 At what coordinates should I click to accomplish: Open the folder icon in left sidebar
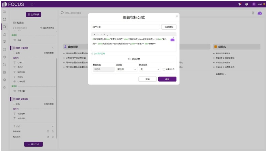[4, 65]
